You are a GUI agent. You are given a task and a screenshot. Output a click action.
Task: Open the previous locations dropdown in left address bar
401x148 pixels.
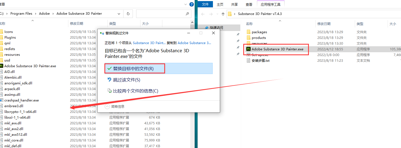tap(119, 14)
